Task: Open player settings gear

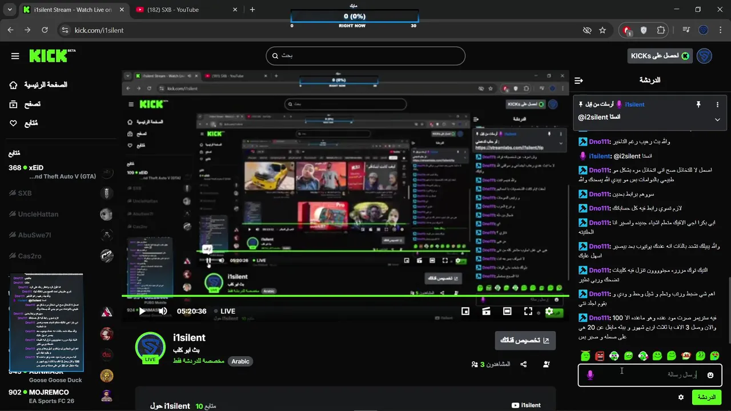Action: (549, 311)
